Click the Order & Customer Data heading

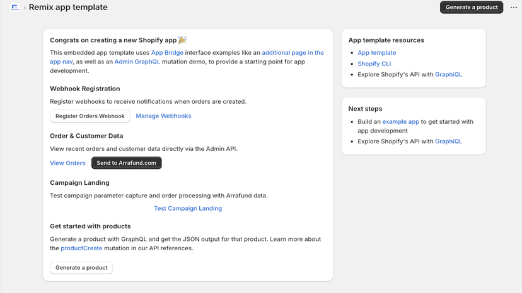tap(86, 136)
